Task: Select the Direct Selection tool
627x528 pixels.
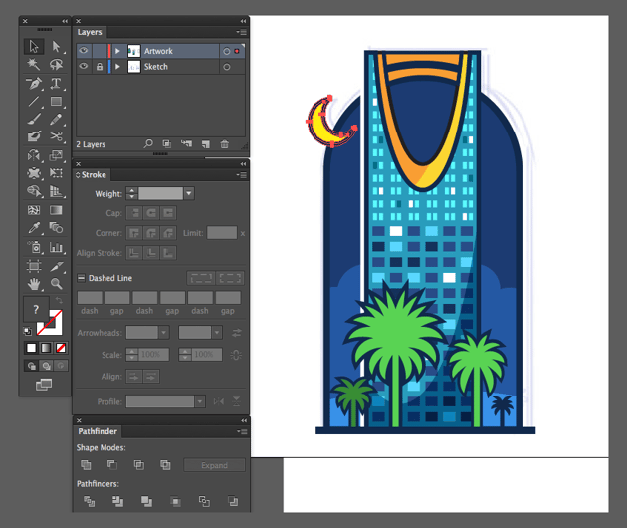Action: (56, 47)
